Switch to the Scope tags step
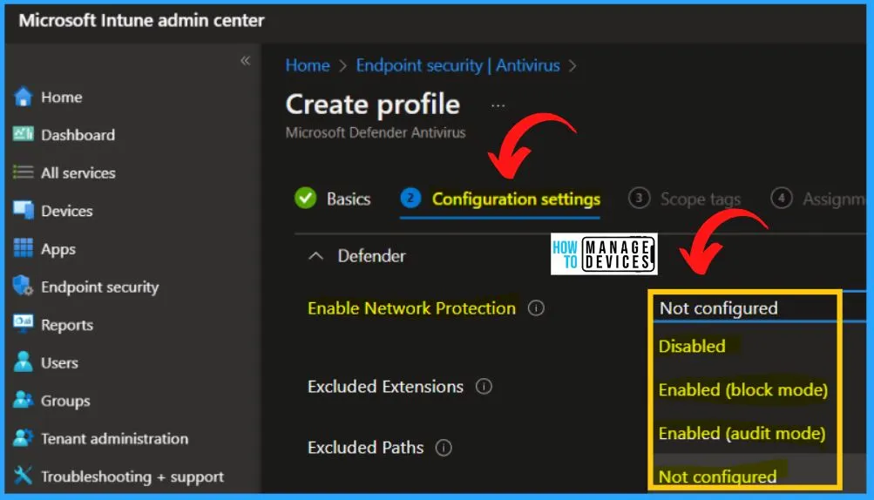This screenshot has width=874, height=500. tap(700, 199)
